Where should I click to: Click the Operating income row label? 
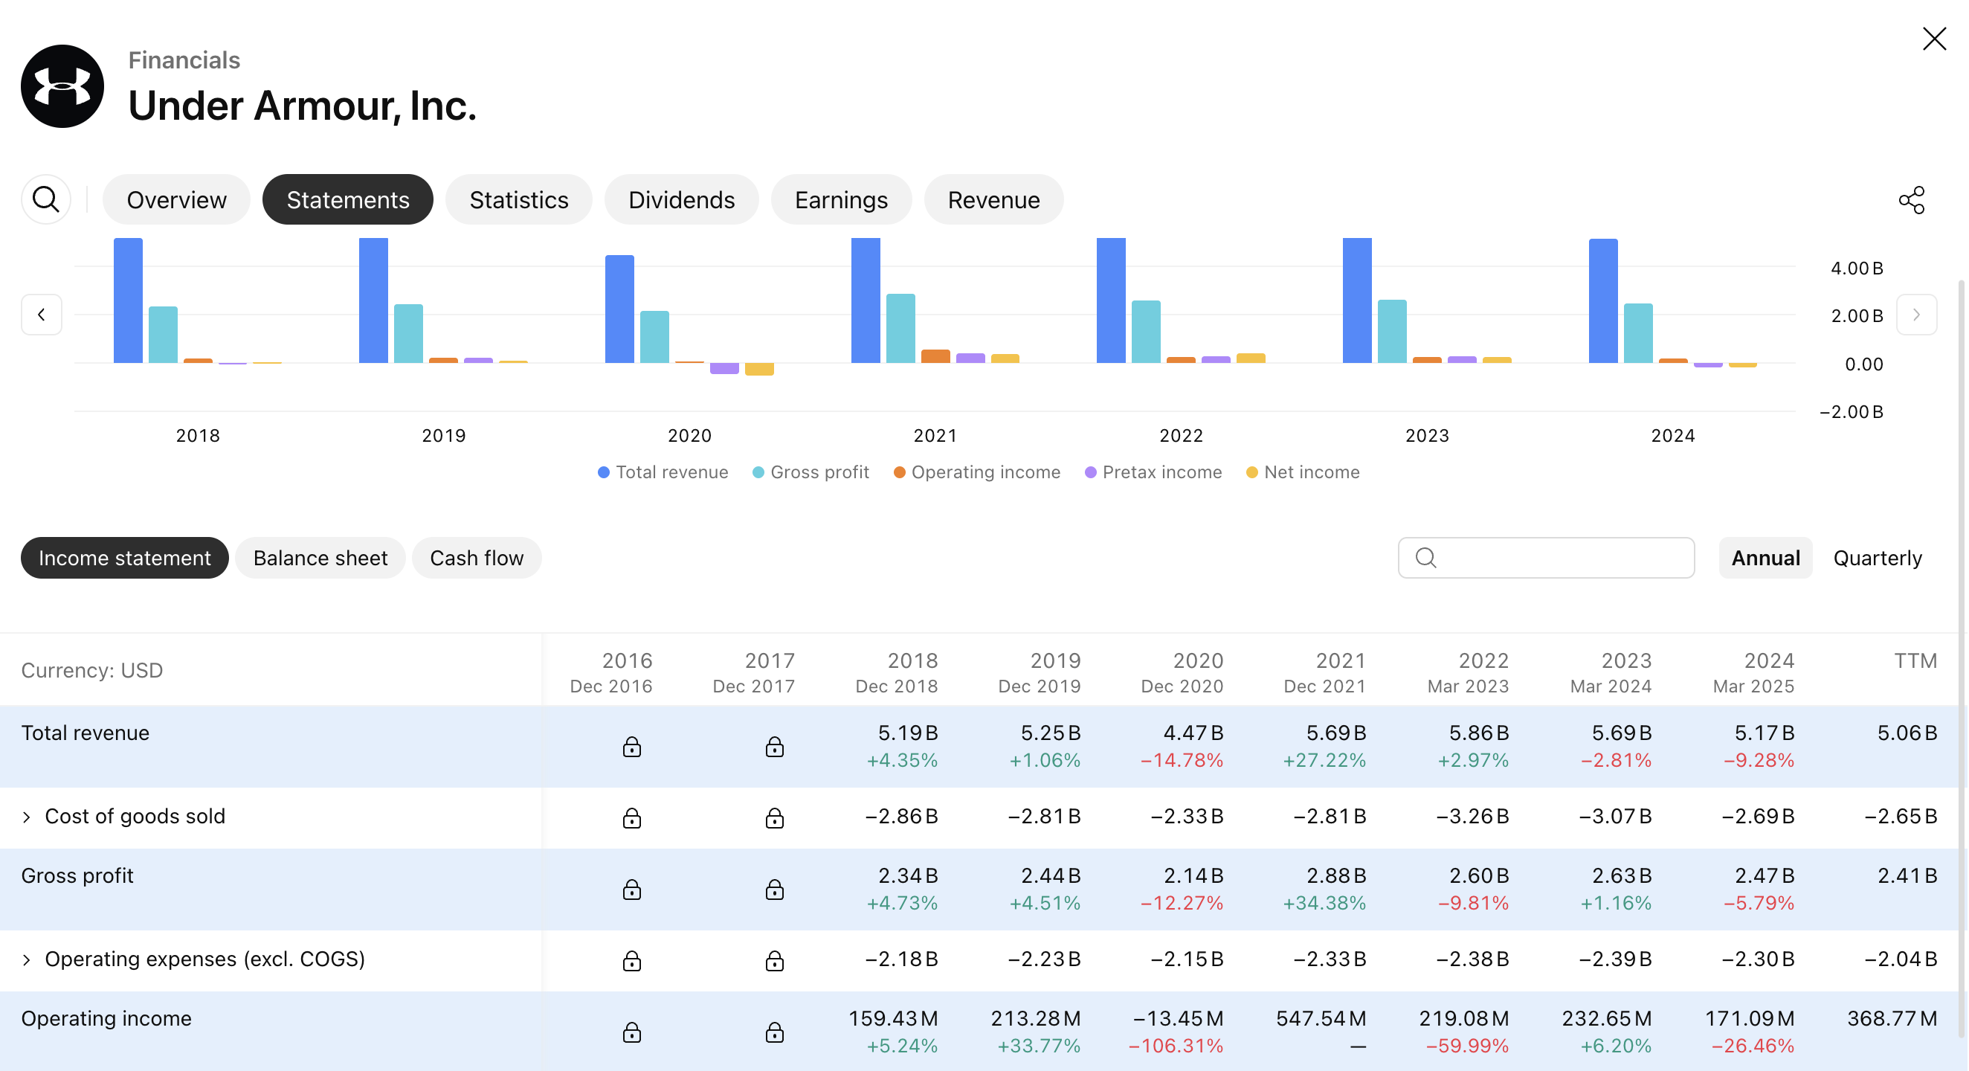point(106,1018)
